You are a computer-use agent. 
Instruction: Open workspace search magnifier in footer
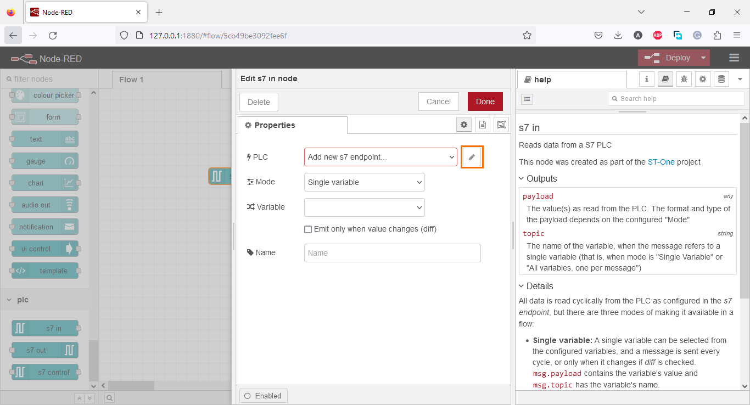click(x=110, y=398)
